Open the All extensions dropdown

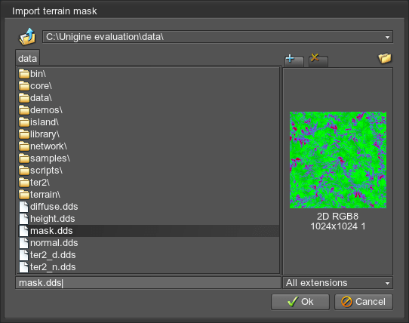click(x=337, y=283)
